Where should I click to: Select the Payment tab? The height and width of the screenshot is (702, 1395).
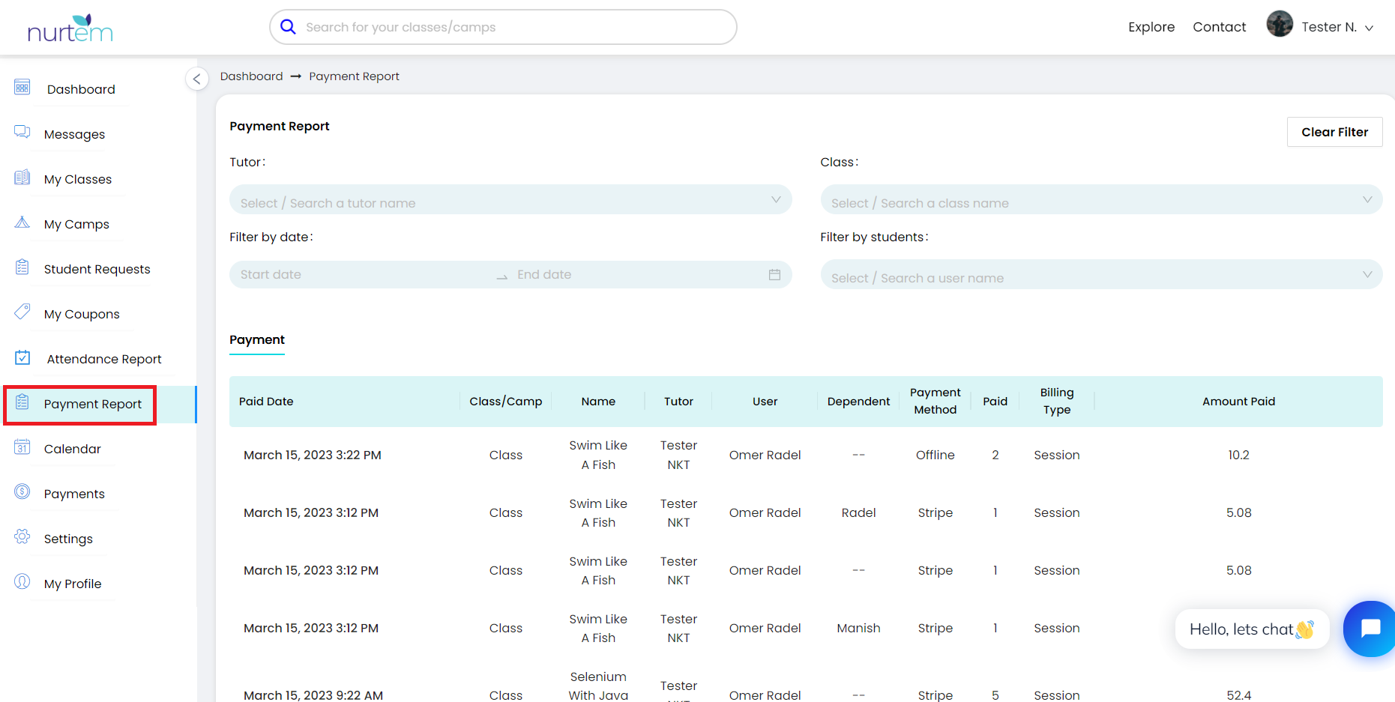tap(257, 340)
